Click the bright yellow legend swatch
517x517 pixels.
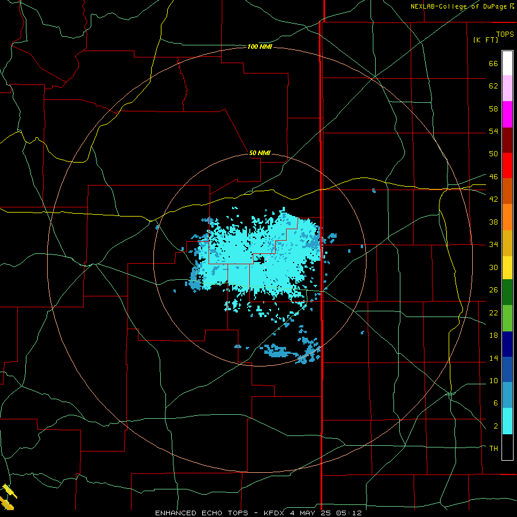[507, 268]
